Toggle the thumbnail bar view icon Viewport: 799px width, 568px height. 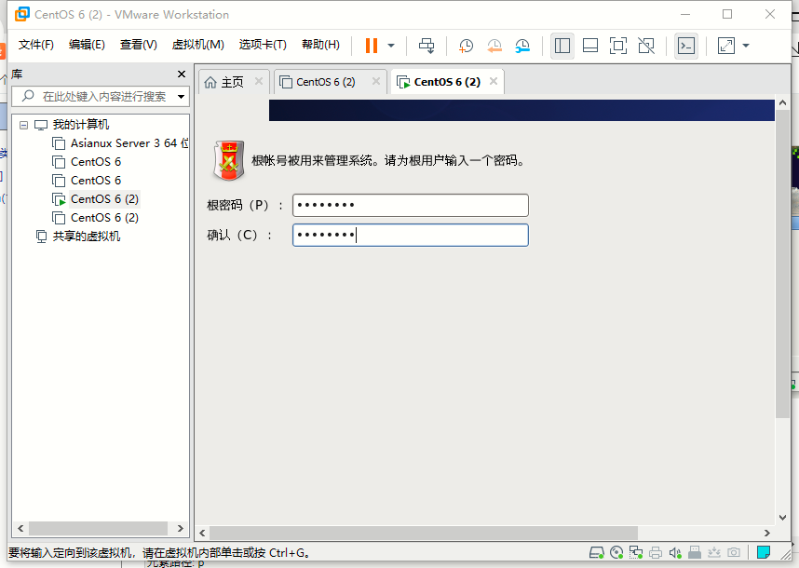point(590,46)
